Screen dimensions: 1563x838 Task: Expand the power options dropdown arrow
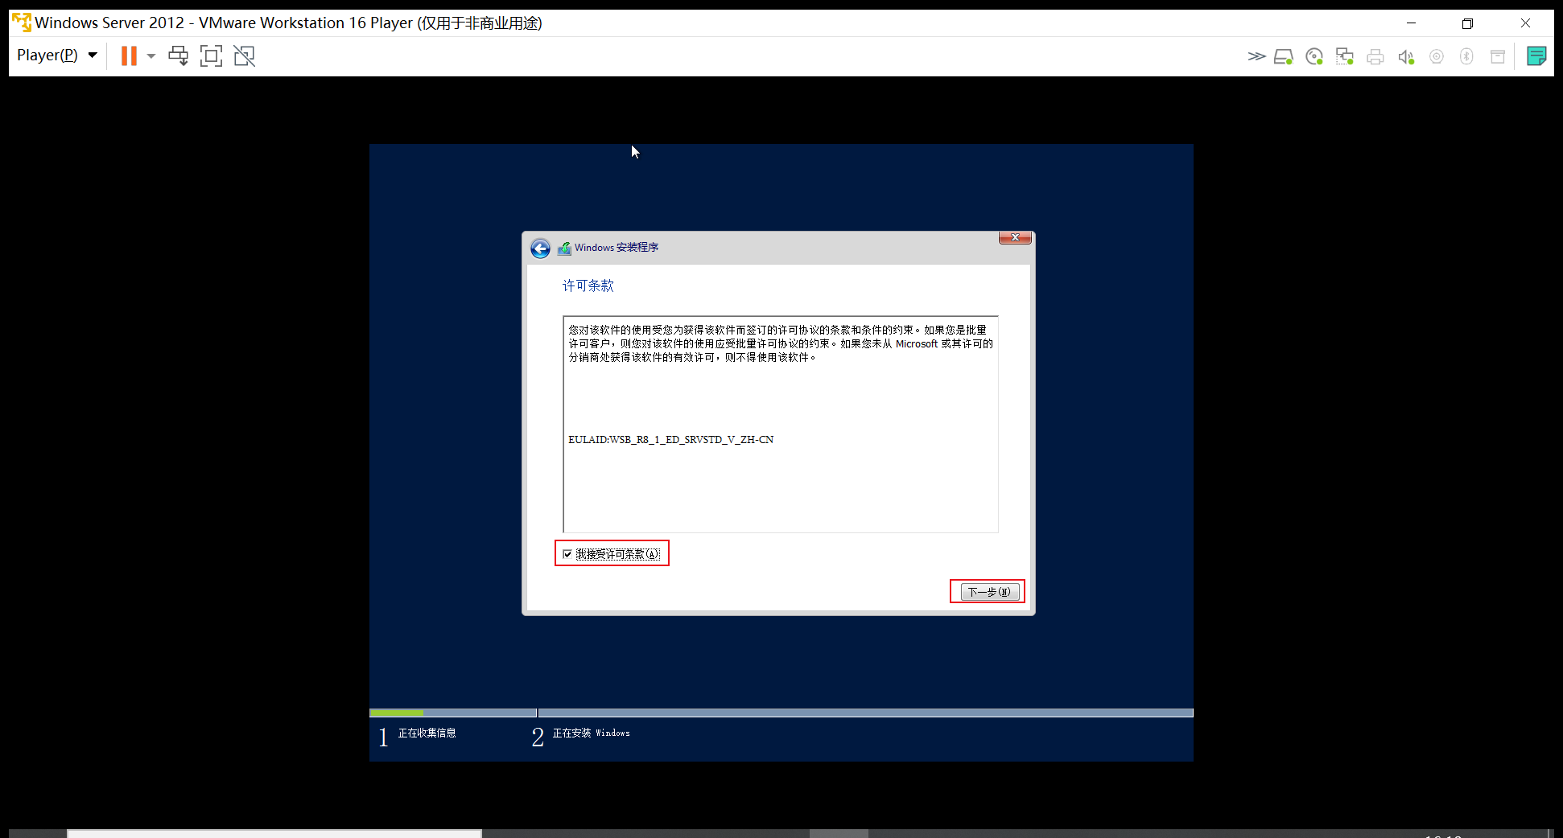tap(151, 56)
